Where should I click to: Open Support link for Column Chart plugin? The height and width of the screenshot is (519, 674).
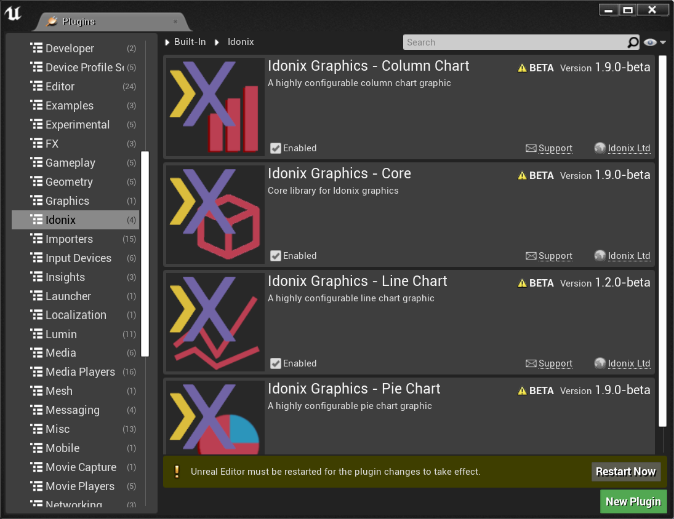[555, 148]
